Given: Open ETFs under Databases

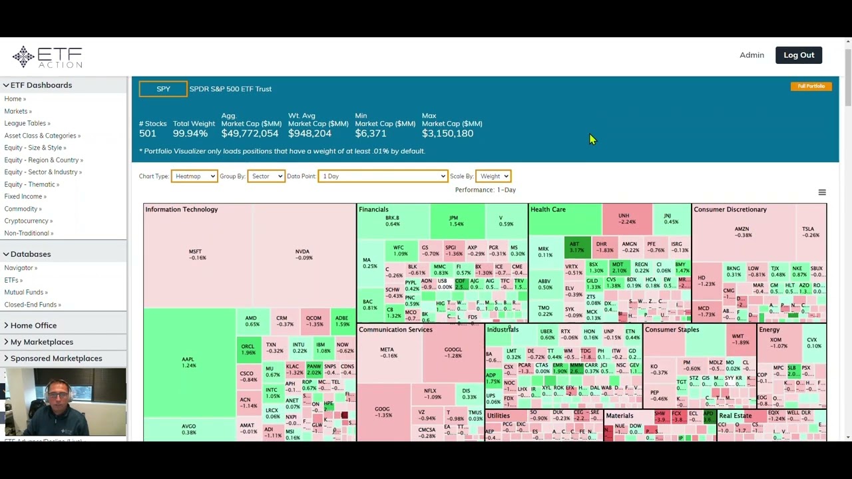Looking at the screenshot, I should pos(13,280).
